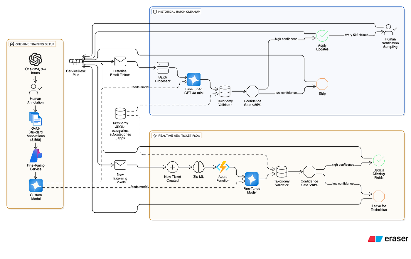Click the 'Custom Model' caption

tap(36, 197)
